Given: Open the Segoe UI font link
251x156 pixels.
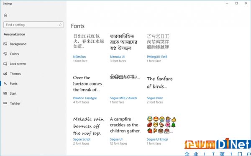Looking at the screenshot, I should tap(116, 139).
